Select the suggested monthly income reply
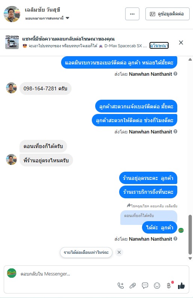The width and height of the screenshot is (193, 298). (86, 252)
